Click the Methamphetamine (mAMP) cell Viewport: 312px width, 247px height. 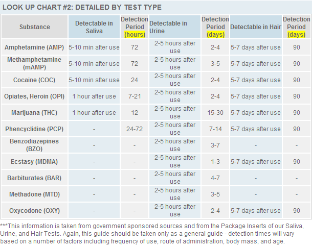click(x=34, y=64)
